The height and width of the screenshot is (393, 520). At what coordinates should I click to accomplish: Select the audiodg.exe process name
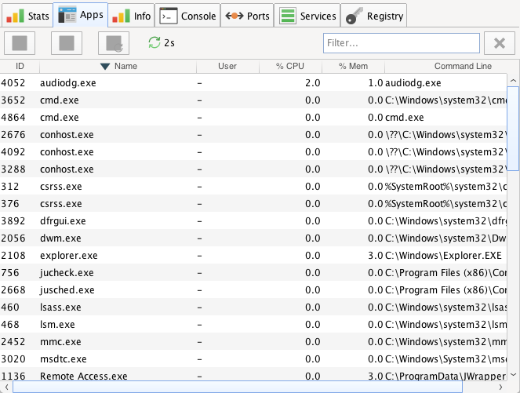(x=68, y=83)
